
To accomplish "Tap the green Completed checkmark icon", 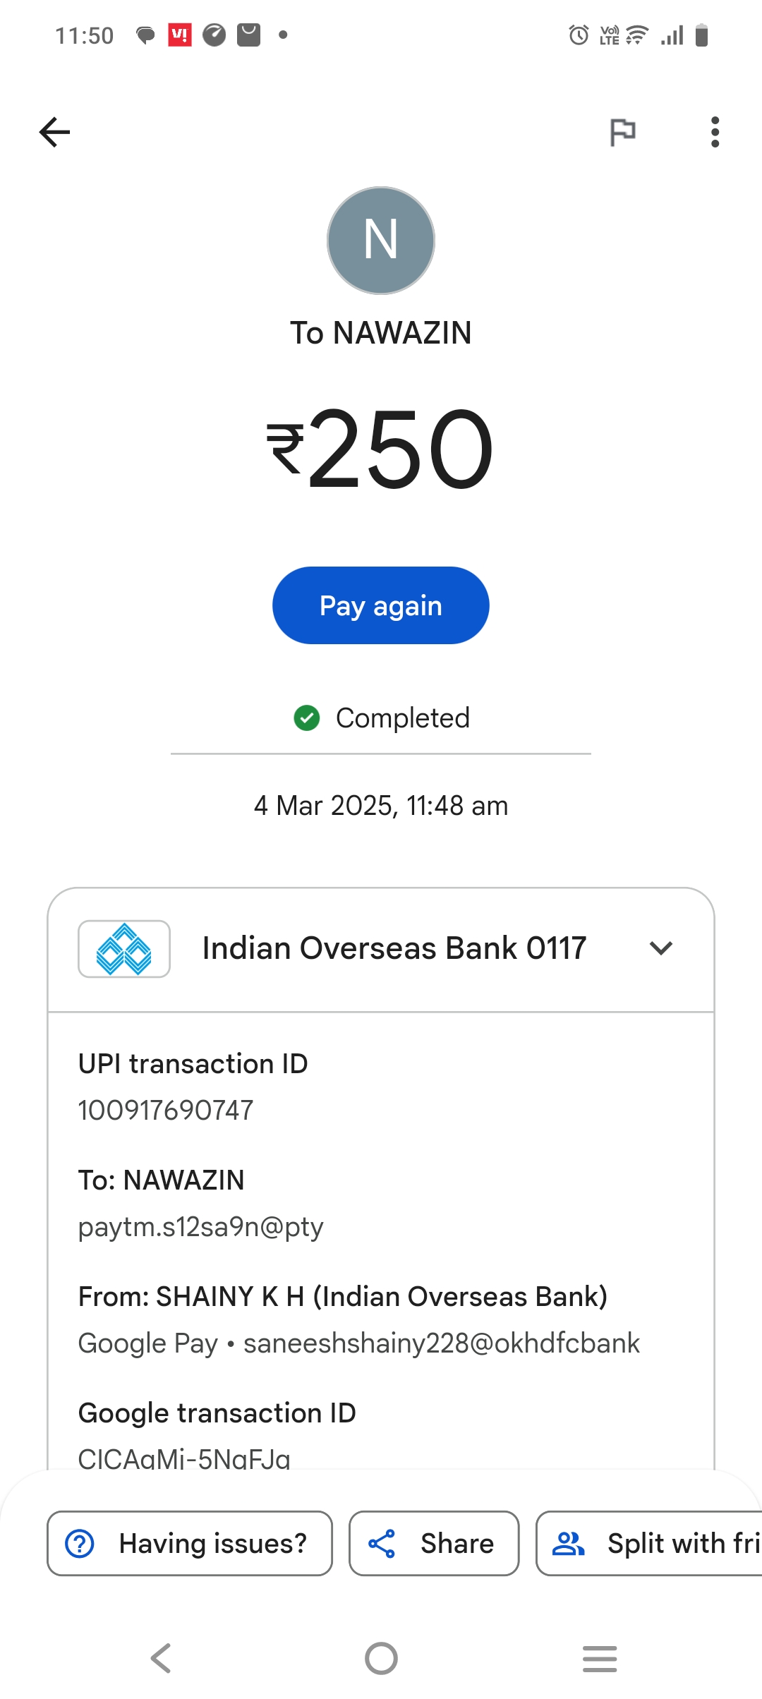I will pos(307,718).
